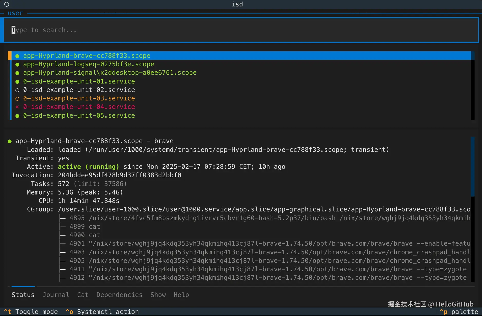Select app-Hyprland-brave-cc788f33.scope in the unit list
The height and width of the screenshot is (316, 482).
pos(239,56)
